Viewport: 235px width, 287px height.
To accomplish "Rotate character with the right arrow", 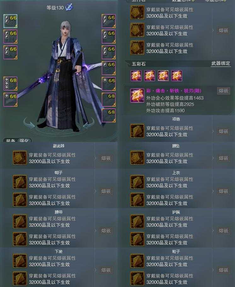I will 88,123.
